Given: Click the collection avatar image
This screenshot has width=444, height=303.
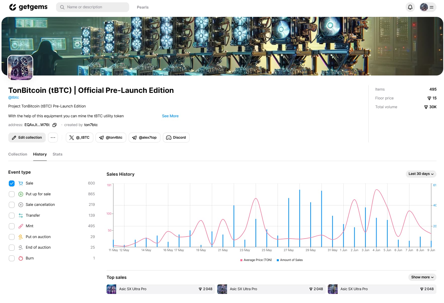Looking at the screenshot, I should pos(20,68).
